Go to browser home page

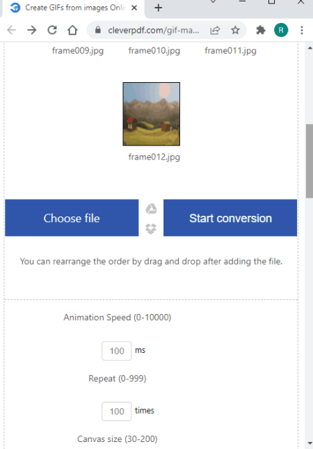point(72,30)
